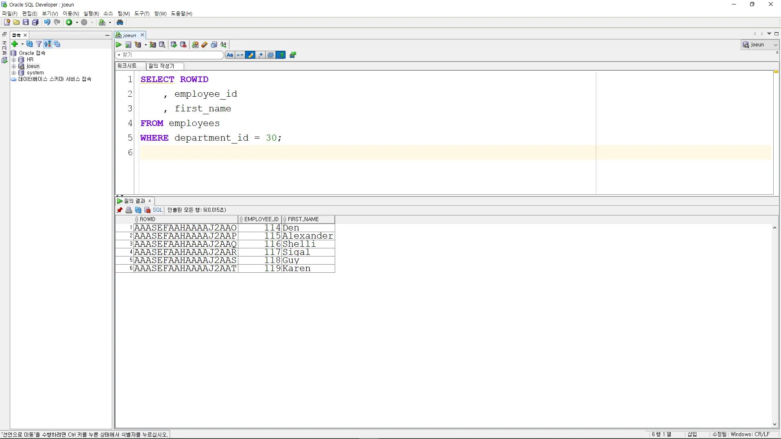
Task: Toggle the highlight option in find bar
Action: [250, 55]
